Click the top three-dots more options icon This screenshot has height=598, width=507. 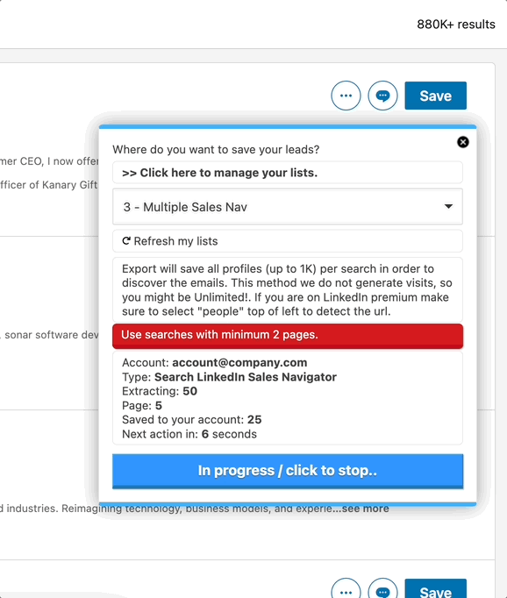346,96
